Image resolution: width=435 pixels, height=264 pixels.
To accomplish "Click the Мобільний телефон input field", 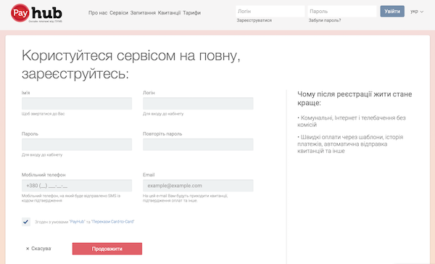I will (x=77, y=186).
